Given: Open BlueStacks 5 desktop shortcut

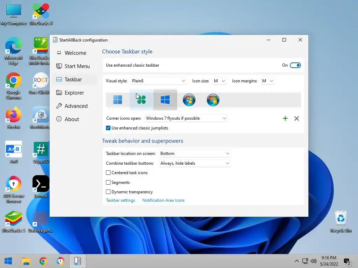Looking at the screenshot, I should (x=14, y=222).
